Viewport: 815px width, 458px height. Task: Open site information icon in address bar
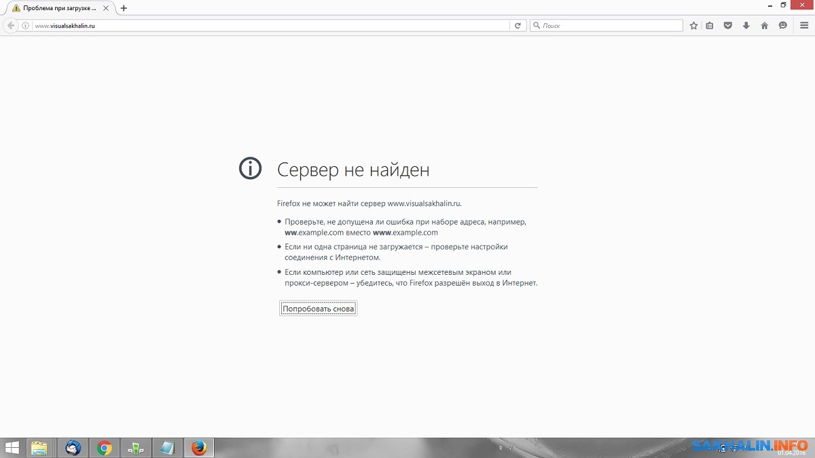[x=26, y=26]
